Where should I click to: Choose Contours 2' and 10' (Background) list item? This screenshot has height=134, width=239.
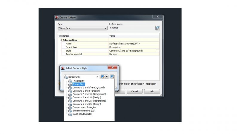[x=89, y=94]
